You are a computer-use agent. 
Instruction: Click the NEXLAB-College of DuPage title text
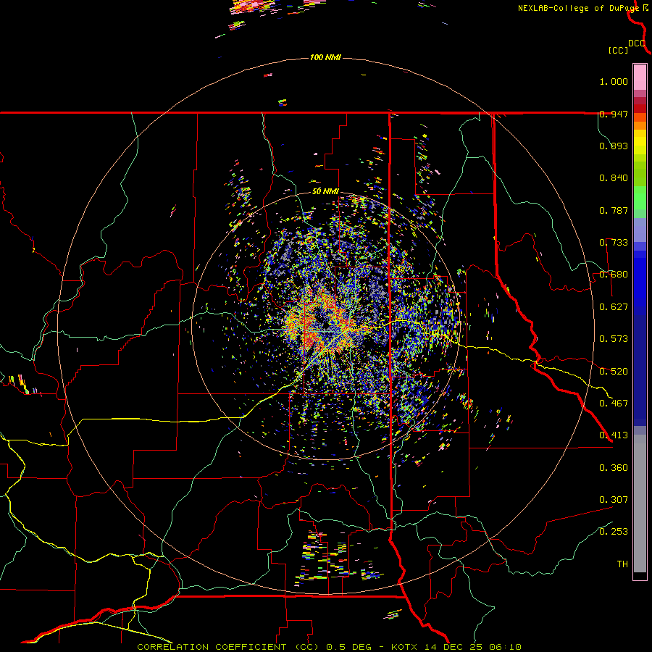tap(580, 8)
